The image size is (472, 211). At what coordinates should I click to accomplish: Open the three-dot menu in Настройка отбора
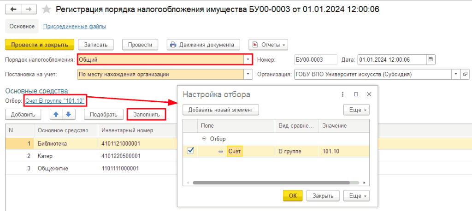[x=342, y=94]
